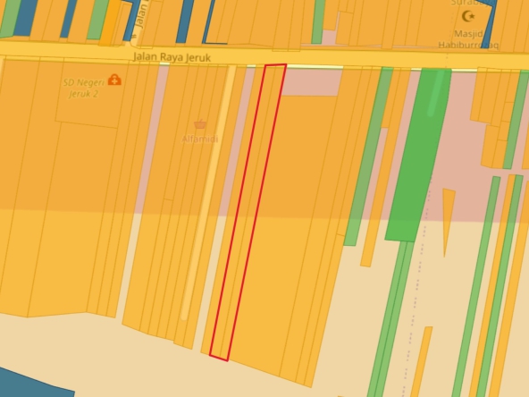Image resolution: width=529 pixels, height=397 pixels.
Task: Click the Alfamidi shopping basket icon
Action: click(x=200, y=124)
